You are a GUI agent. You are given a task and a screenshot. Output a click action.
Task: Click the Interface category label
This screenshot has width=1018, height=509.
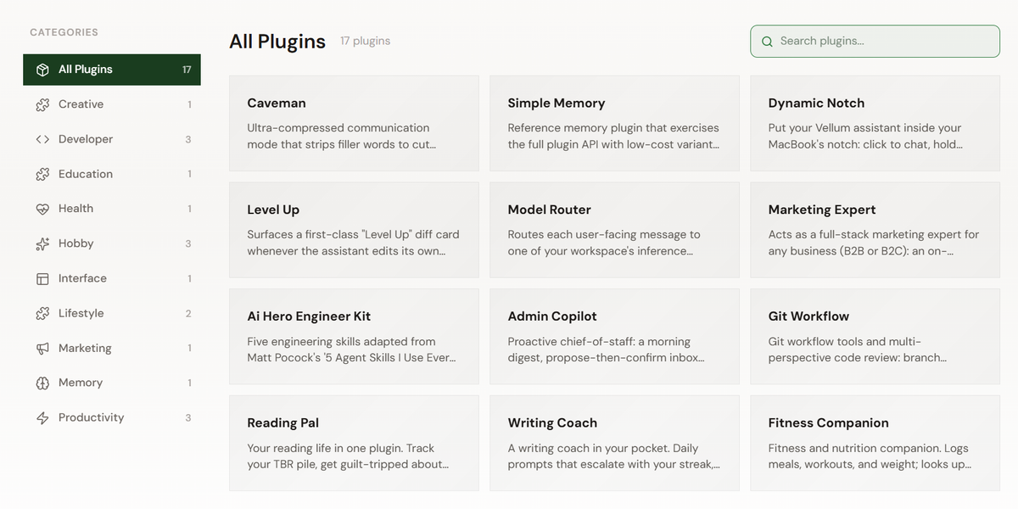(x=82, y=278)
